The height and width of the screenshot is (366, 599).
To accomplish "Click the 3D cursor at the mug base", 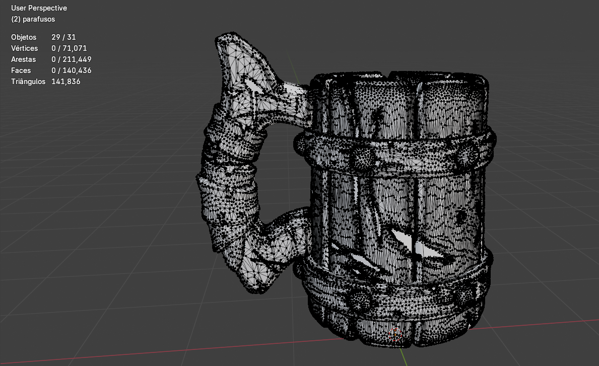I will click(396, 334).
